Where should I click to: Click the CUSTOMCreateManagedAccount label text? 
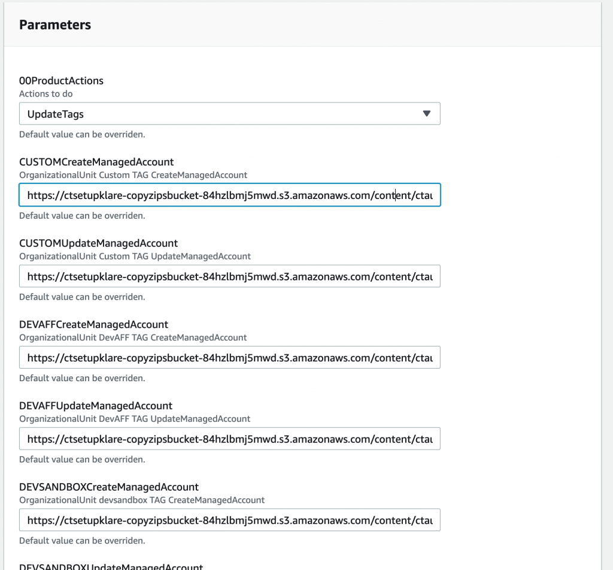click(x=96, y=162)
